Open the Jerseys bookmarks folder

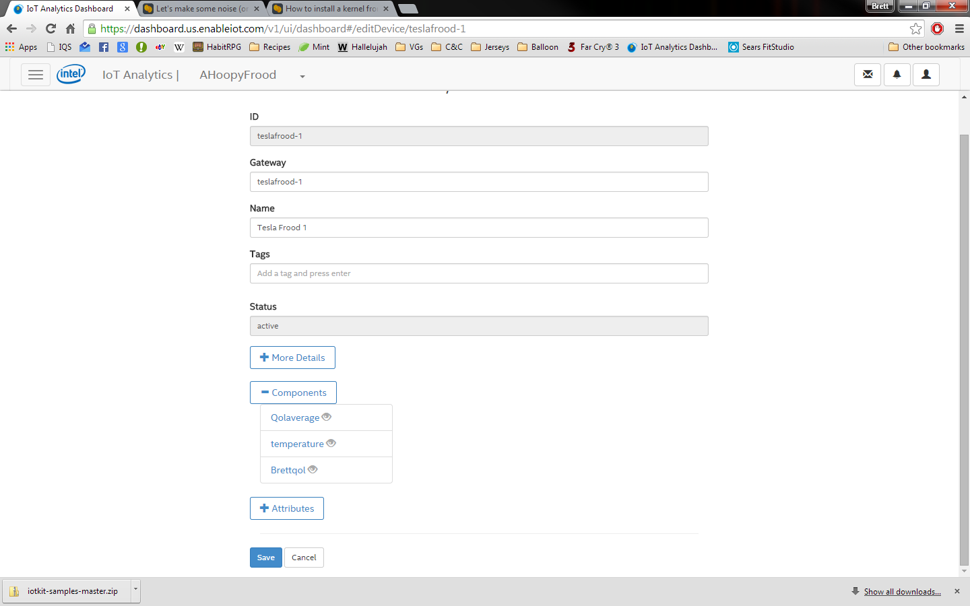(x=490, y=47)
